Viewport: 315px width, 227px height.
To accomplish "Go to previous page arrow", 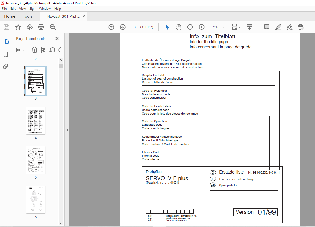I will pyautogui.click(x=111, y=27).
